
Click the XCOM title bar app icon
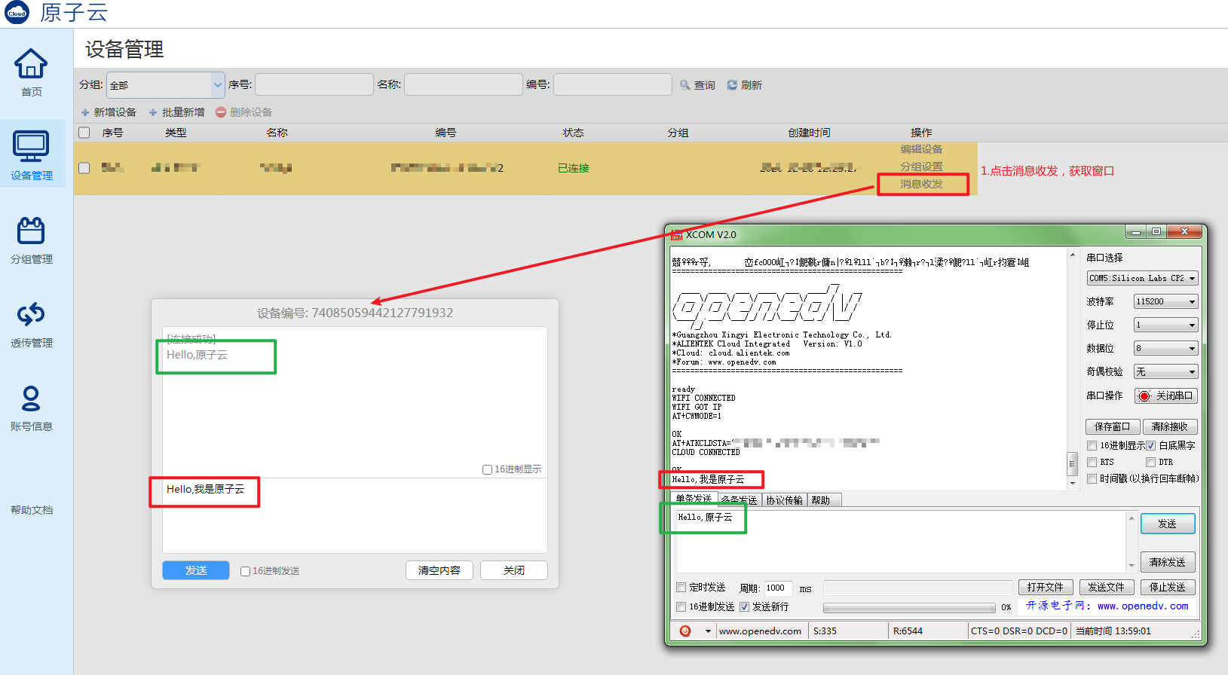pyautogui.click(x=676, y=234)
